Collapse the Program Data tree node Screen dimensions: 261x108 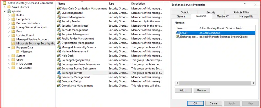[9, 48]
